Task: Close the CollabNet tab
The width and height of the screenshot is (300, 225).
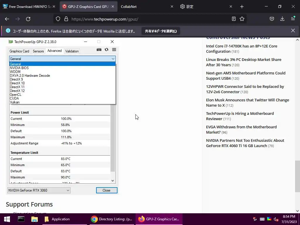Action: click(x=172, y=6)
